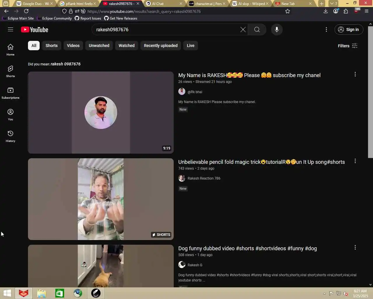Image resolution: width=373 pixels, height=299 pixels.
Task: Open the Windows Start button
Action: pos(7,293)
